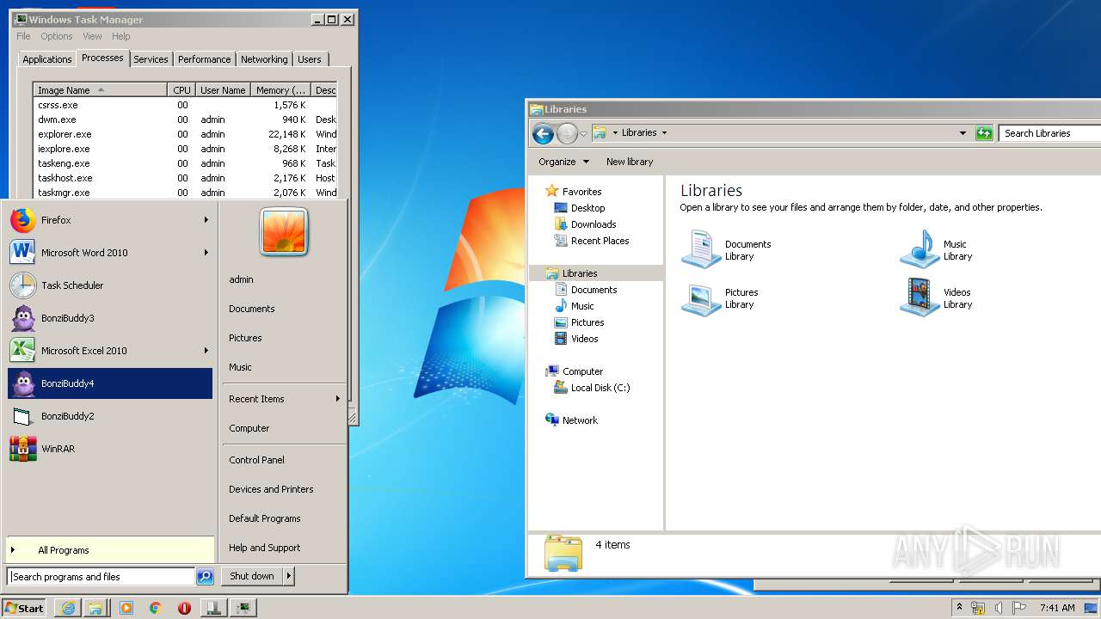Launch BonziBuddy3 from the Start menu

click(109, 318)
